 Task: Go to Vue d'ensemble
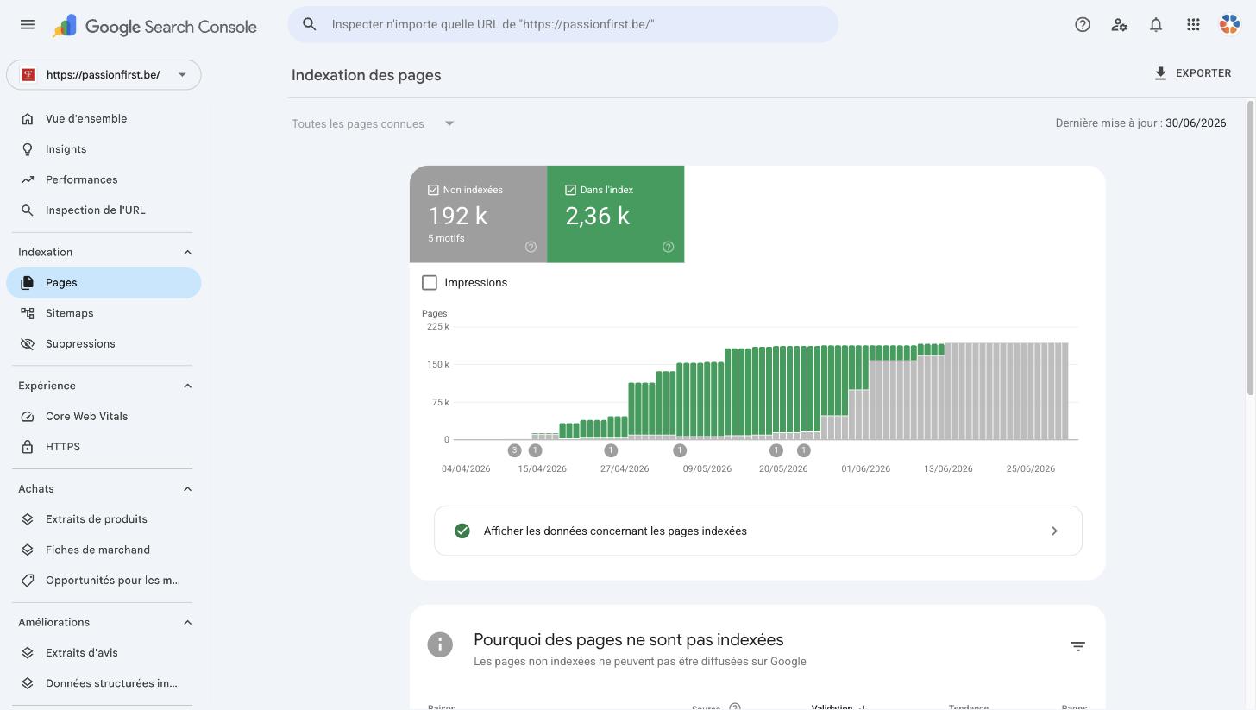104,119
